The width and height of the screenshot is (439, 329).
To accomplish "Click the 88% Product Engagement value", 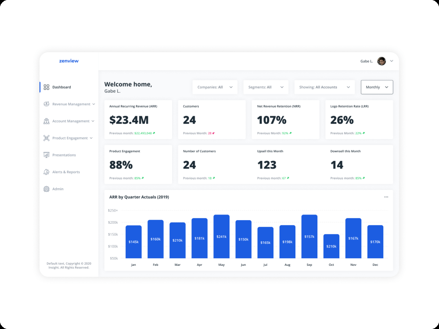I will [x=121, y=165].
